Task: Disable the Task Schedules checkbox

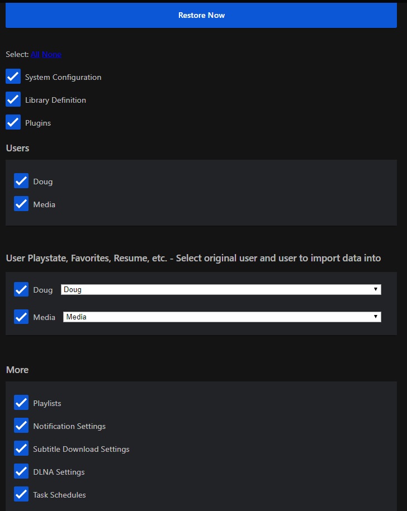Action: [x=21, y=495]
